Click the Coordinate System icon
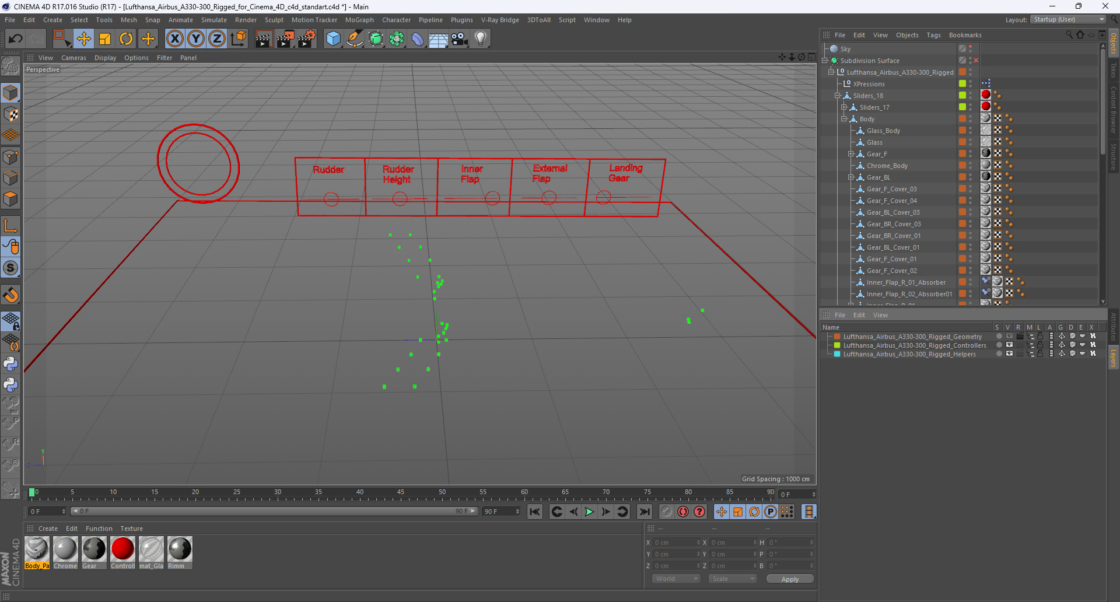Screen dimensions: 1120x602 [x=239, y=39]
